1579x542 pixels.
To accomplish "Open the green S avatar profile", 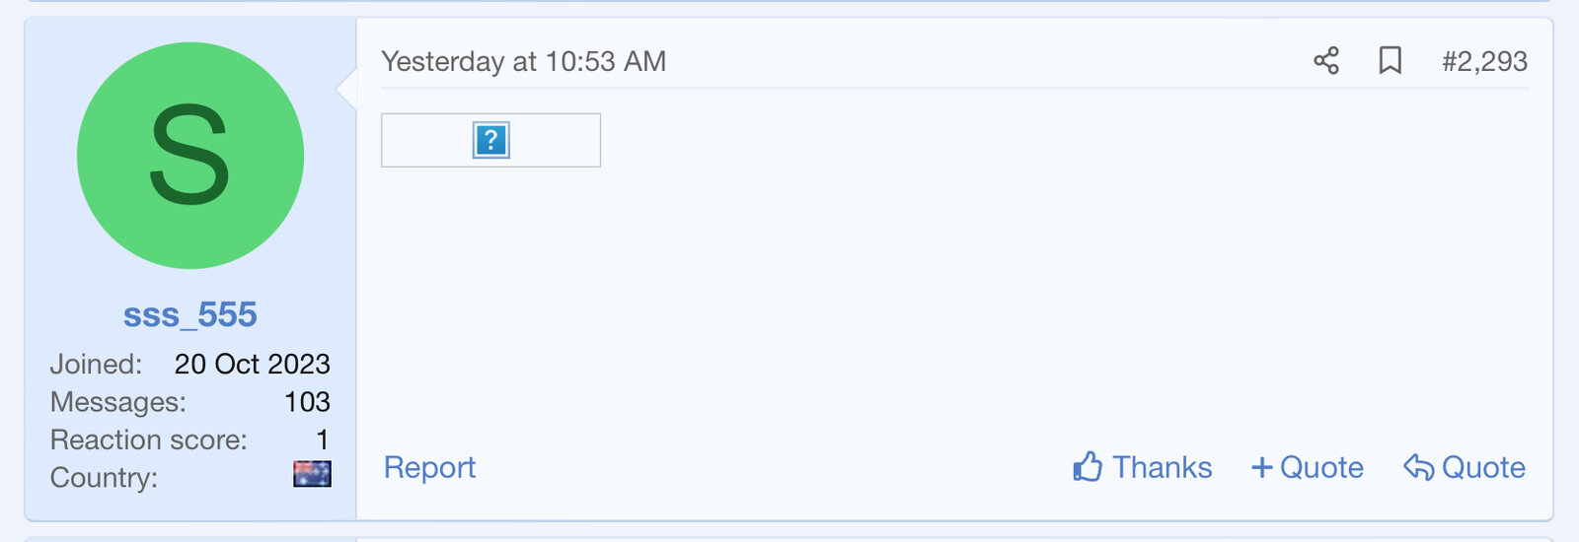I will click(190, 156).
